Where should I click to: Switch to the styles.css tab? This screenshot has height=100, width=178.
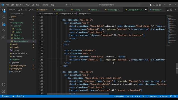coord(156,10)
